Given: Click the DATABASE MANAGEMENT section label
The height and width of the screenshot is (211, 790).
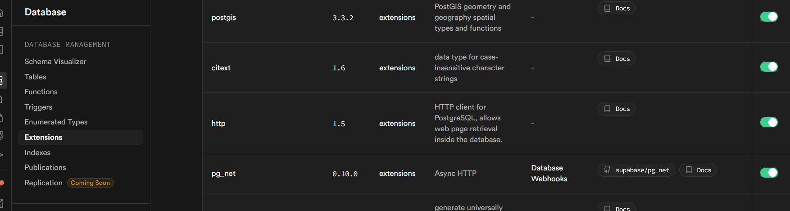Looking at the screenshot, I should click(68, 45).
